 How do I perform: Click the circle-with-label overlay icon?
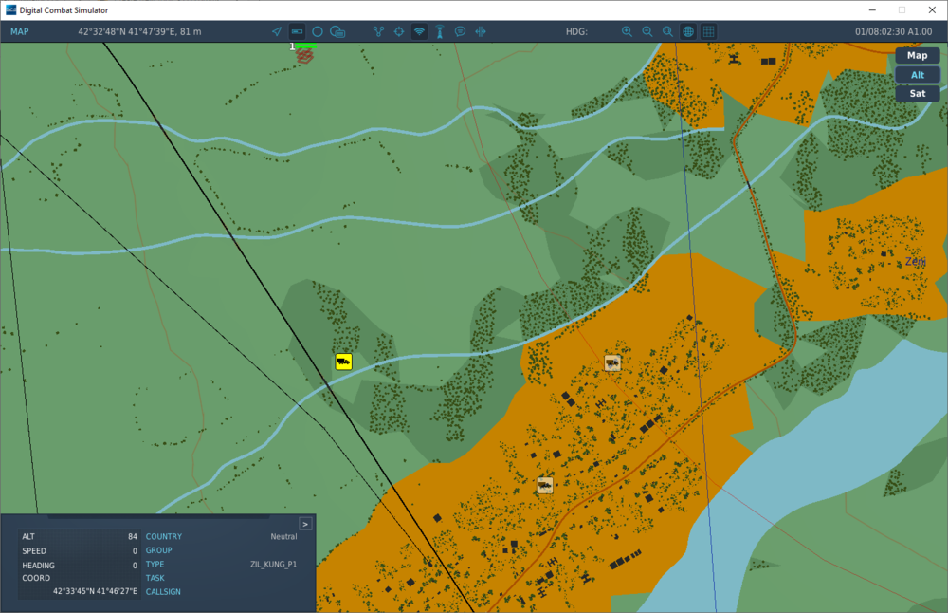(338, 31)
